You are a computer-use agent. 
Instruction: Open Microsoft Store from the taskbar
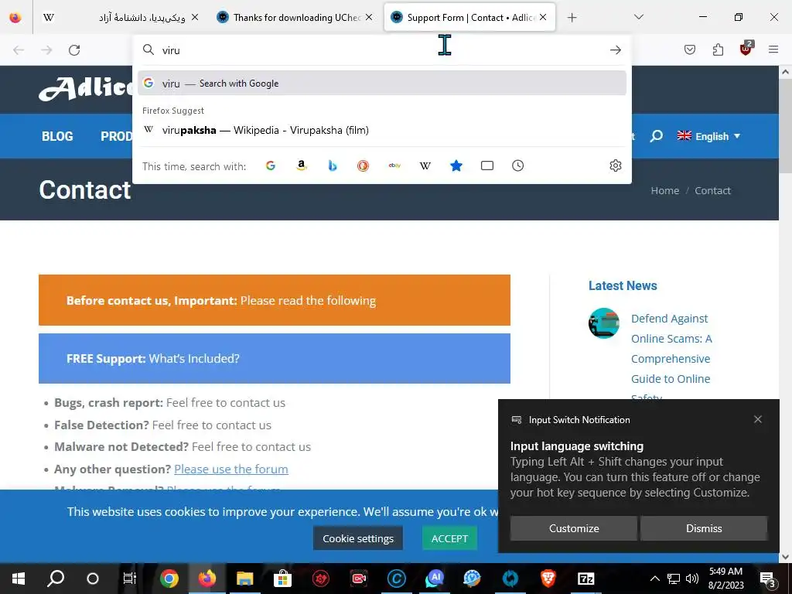click(283, 579)
